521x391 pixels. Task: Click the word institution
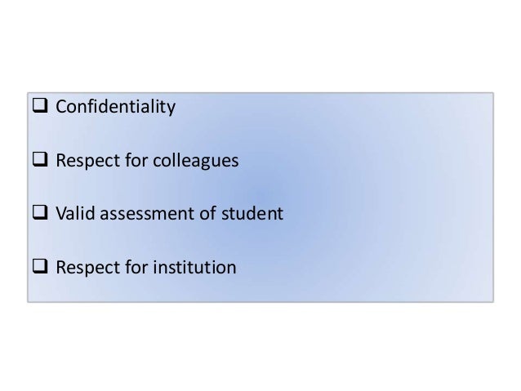(194, 267)
